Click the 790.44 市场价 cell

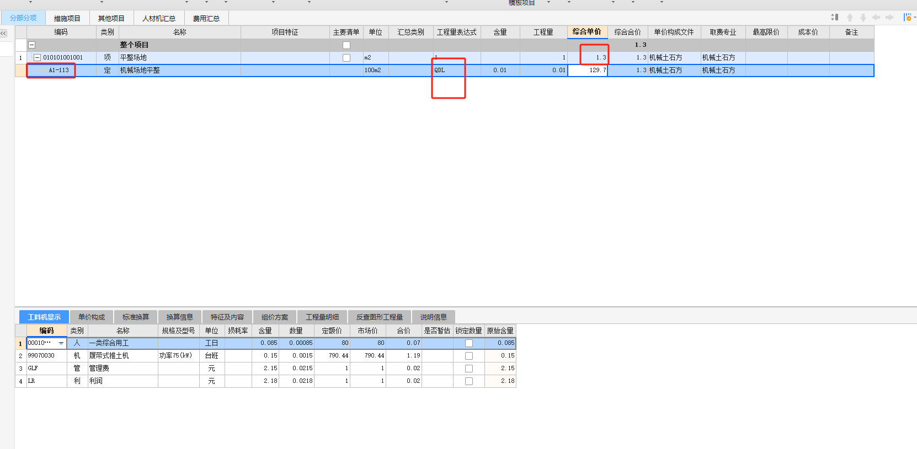368,356
